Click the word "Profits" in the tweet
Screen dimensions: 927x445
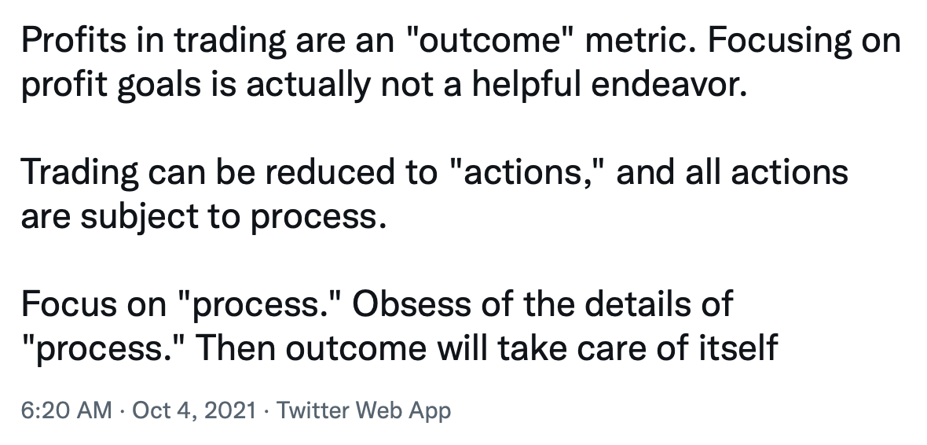point(74,41)
